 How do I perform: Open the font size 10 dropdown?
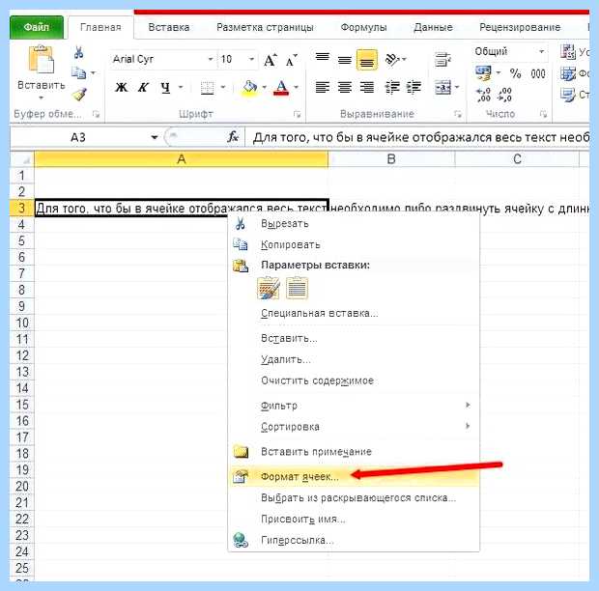point(251,59)
